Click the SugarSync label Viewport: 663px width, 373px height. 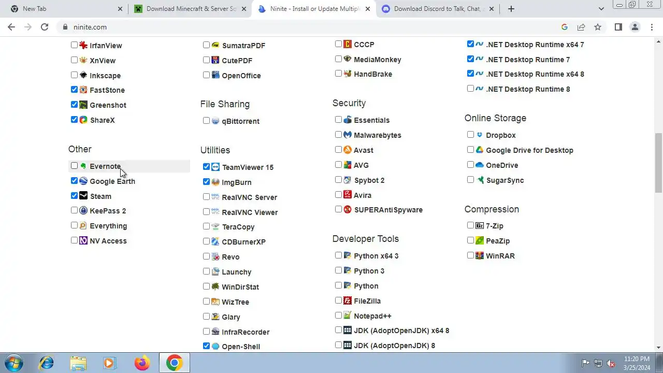pyautogui.click(x=505, y=180)
